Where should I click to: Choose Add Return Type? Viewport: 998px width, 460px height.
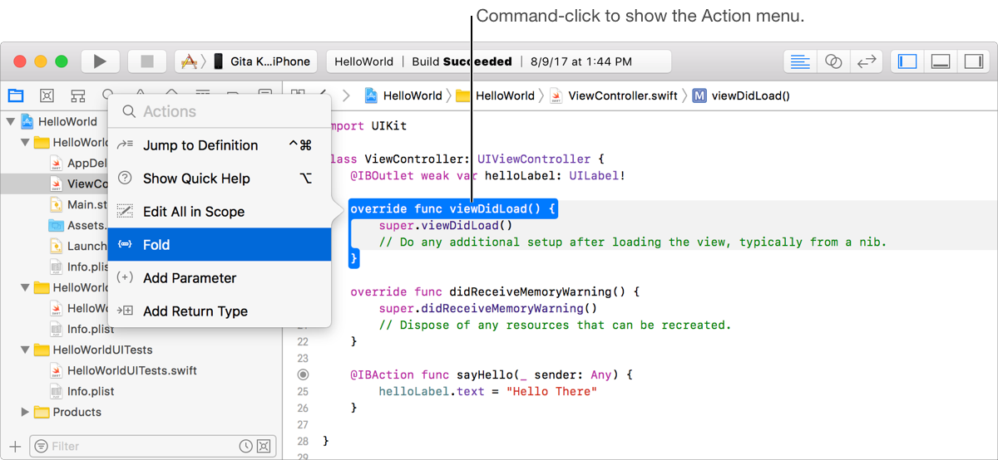[x=220, y=311]
